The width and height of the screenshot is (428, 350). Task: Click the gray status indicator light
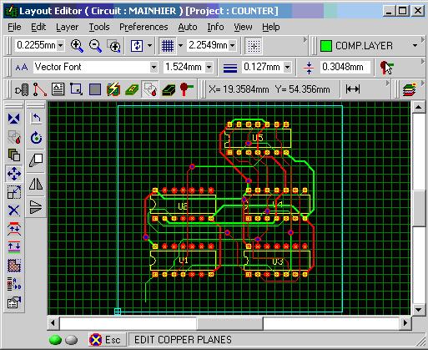pyautogui.click(x=71, y=340)
